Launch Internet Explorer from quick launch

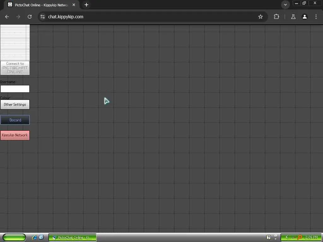tap(34, 237)
